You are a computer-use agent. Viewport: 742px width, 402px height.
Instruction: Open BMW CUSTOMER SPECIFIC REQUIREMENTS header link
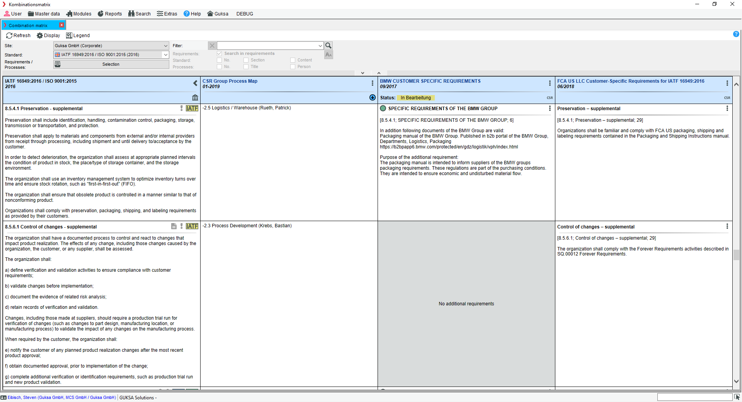pos(430,81)
